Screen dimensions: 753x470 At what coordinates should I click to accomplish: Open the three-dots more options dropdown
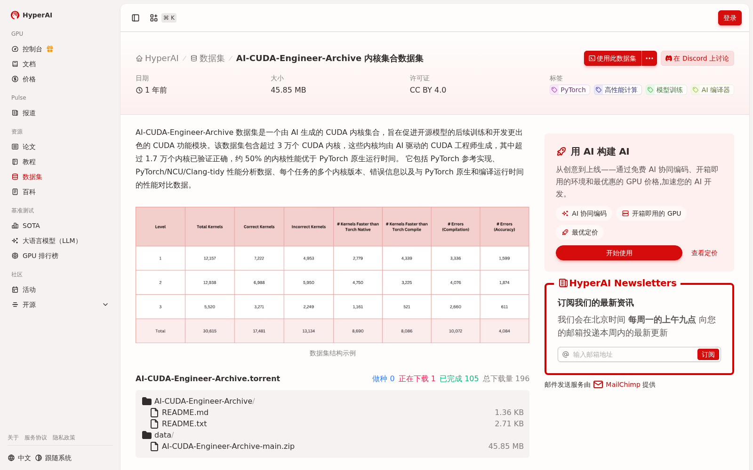coord(649,58)
